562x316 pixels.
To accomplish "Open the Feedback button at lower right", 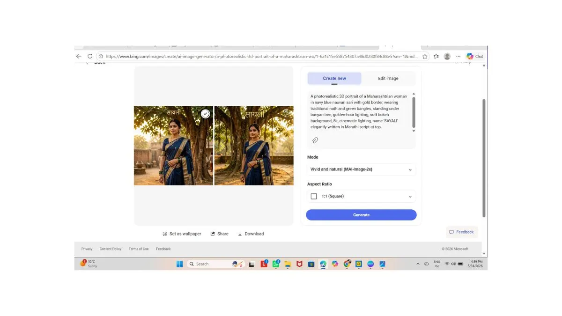I will click(x=461, y=232).
